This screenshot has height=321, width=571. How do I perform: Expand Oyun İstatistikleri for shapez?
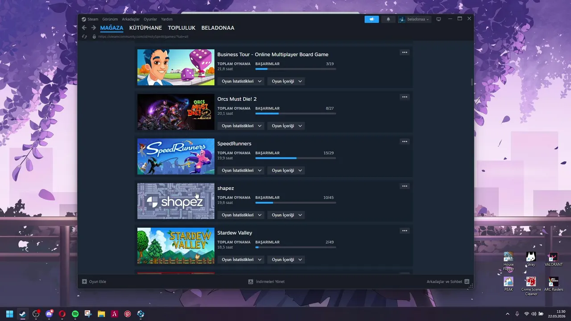[x=241, y=215]
